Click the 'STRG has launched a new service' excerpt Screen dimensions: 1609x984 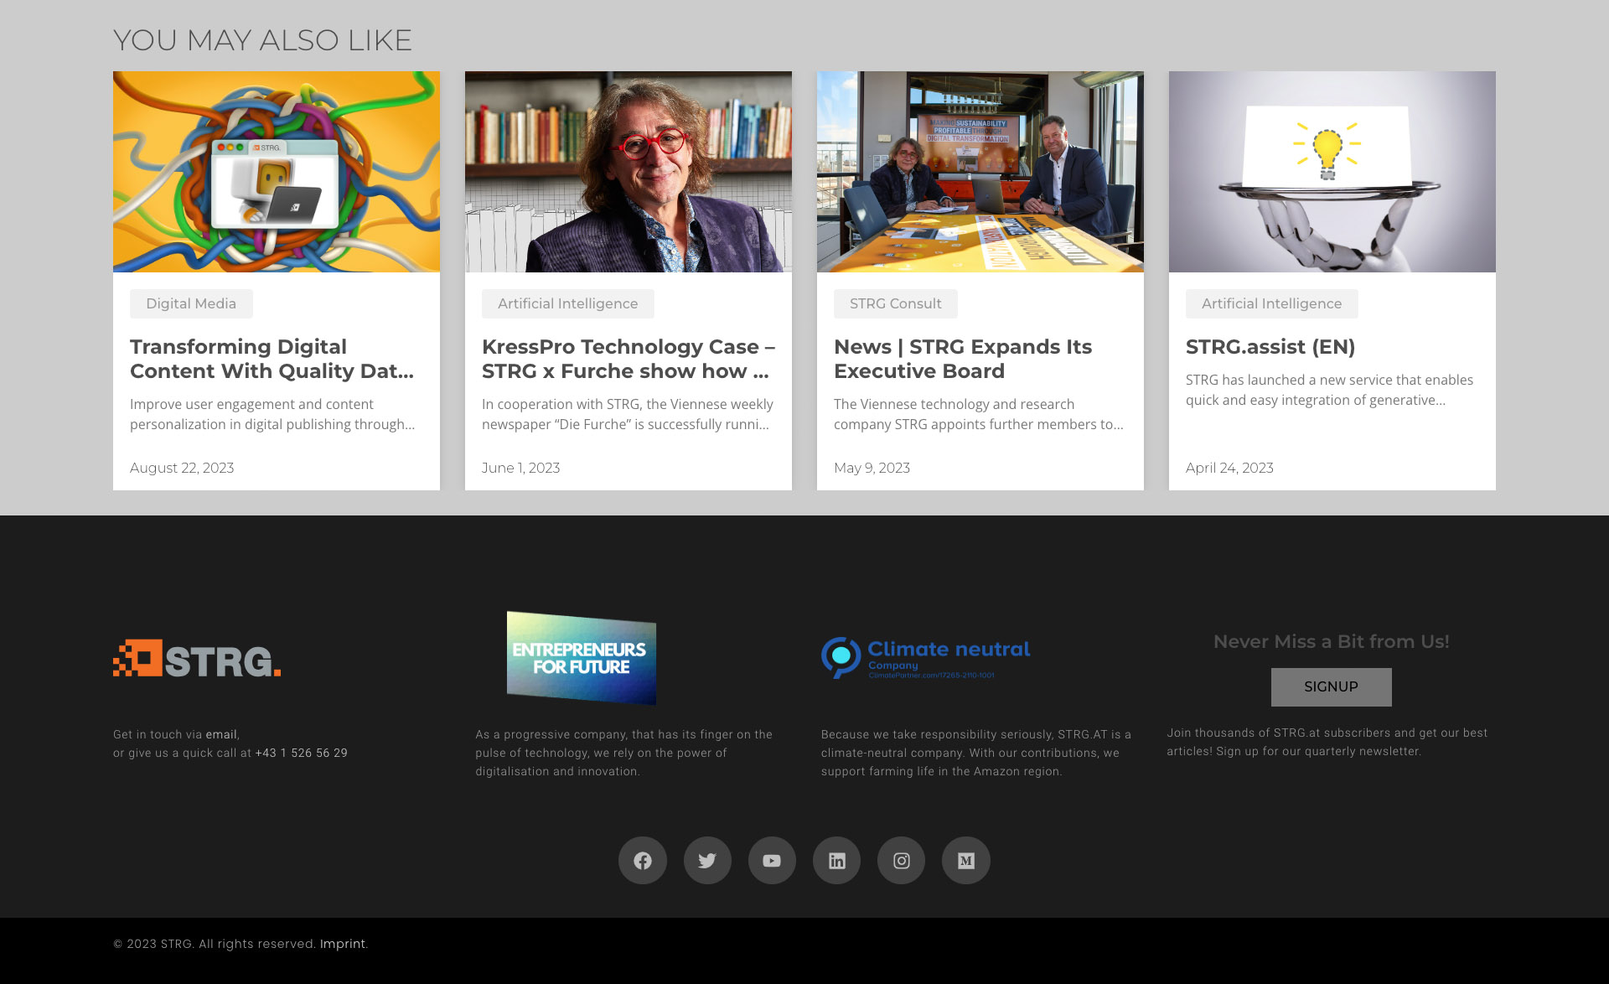coord(1329,390)
